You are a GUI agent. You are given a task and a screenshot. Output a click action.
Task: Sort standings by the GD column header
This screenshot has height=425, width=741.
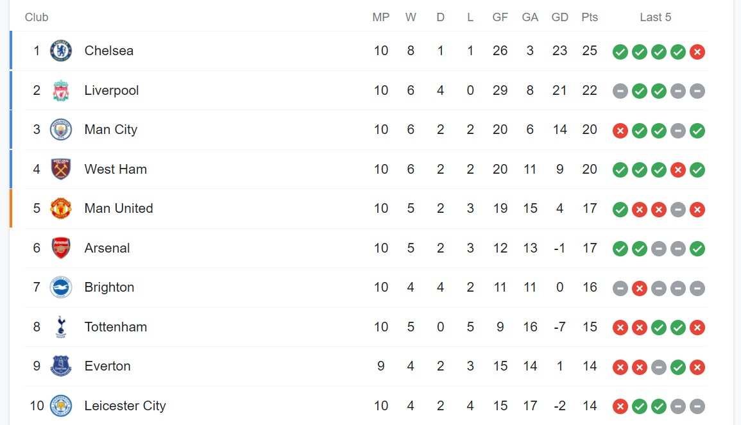point(559,17)
